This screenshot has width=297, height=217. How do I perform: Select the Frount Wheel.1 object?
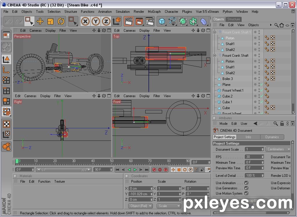(233, 90)
